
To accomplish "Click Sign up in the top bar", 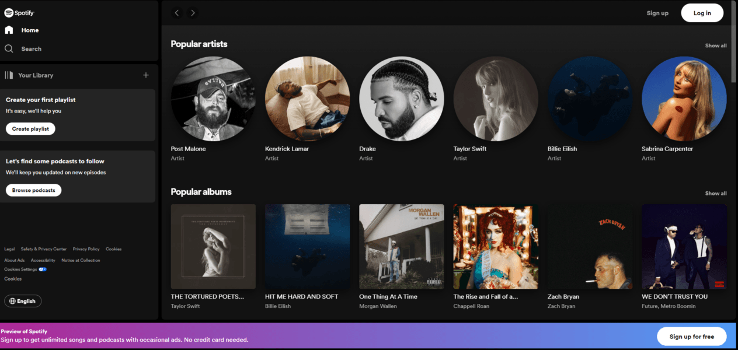I will (657, 12).
